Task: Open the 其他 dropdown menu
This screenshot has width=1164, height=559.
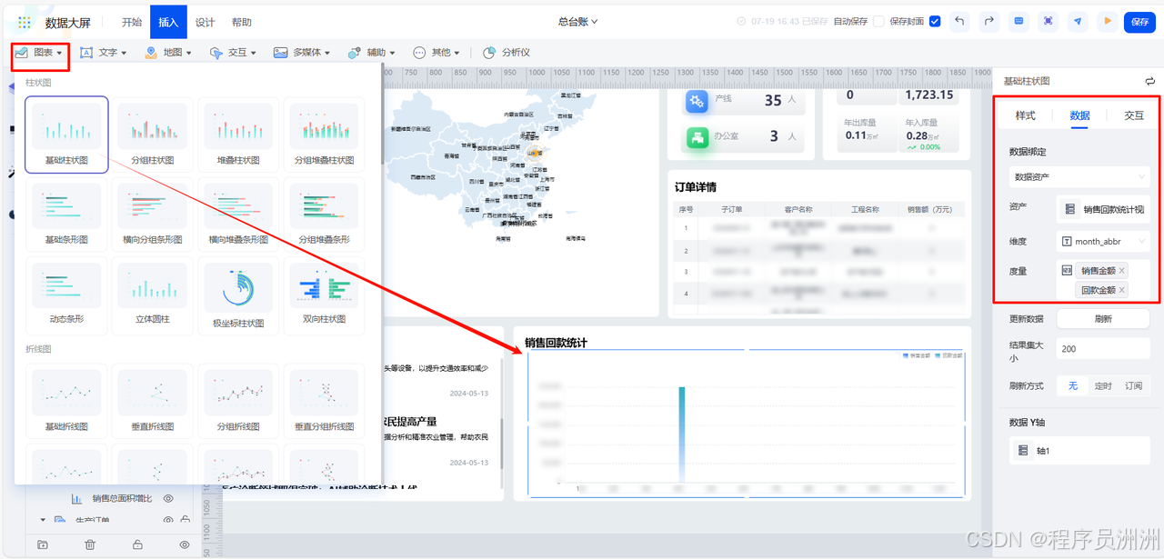Action: coord(437,53)
